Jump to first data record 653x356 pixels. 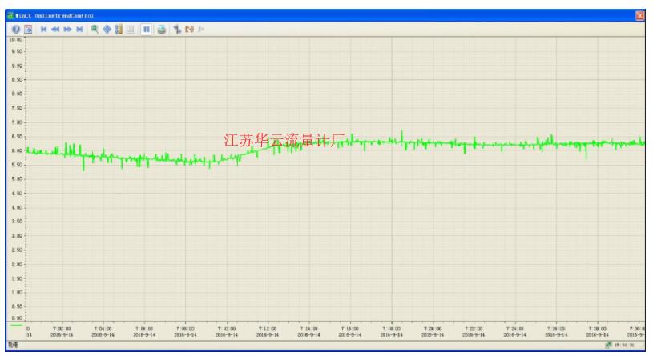point(43,29)
